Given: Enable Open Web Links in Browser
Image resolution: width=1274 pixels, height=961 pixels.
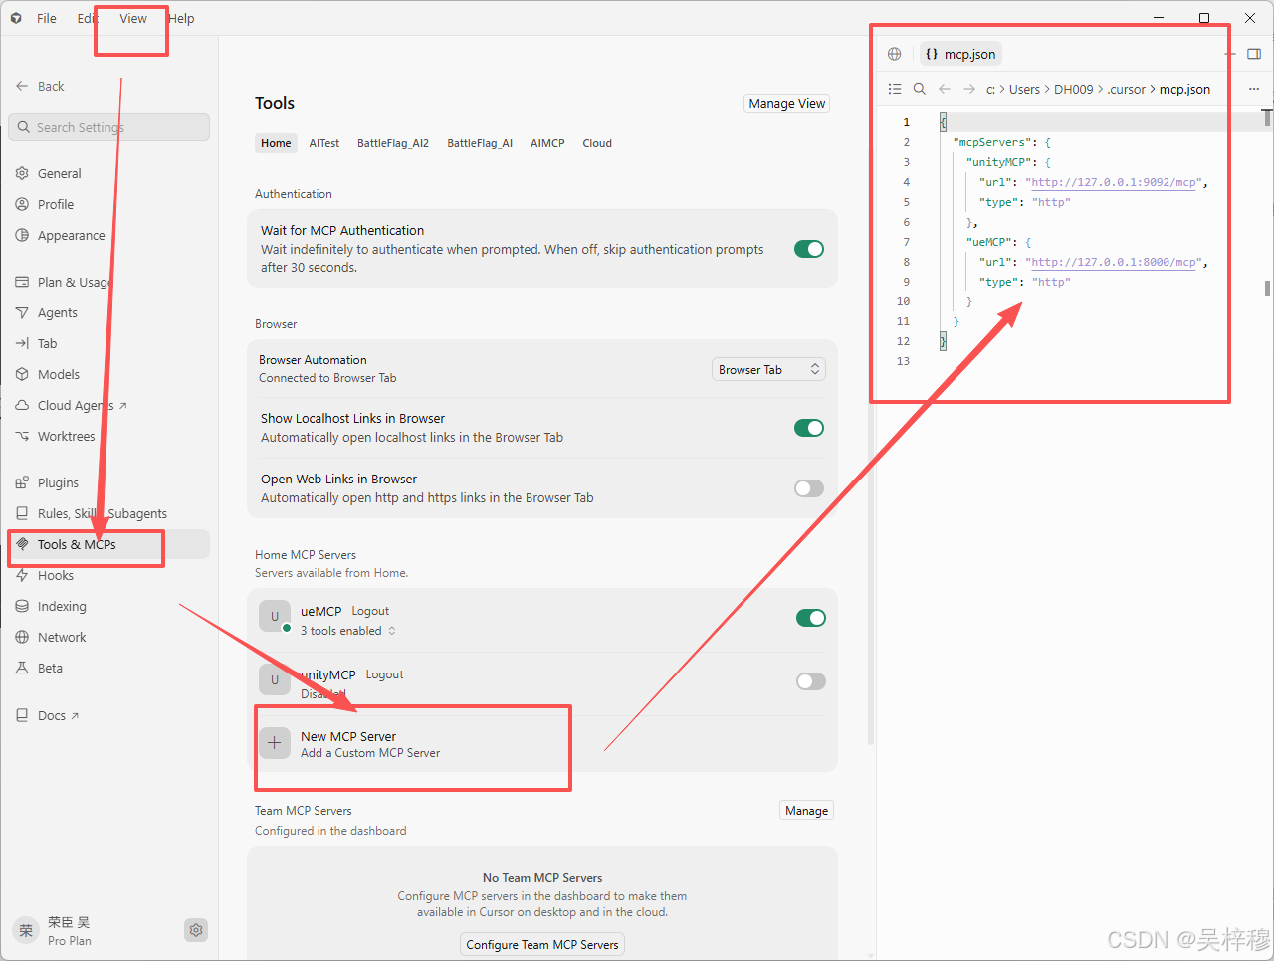Looking at the screenshot, I should (x=809, y=488).
